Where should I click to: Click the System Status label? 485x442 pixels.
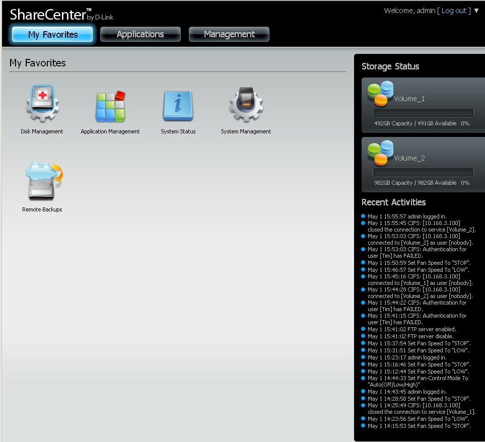pyautogui.click(x=178, y=131)
